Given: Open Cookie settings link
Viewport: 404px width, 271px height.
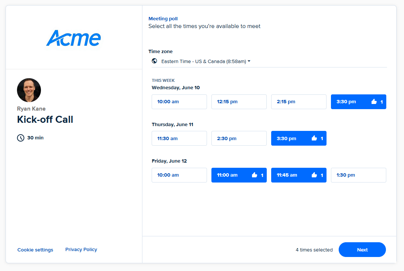Looking at the screenshot, I should [35, 250].
